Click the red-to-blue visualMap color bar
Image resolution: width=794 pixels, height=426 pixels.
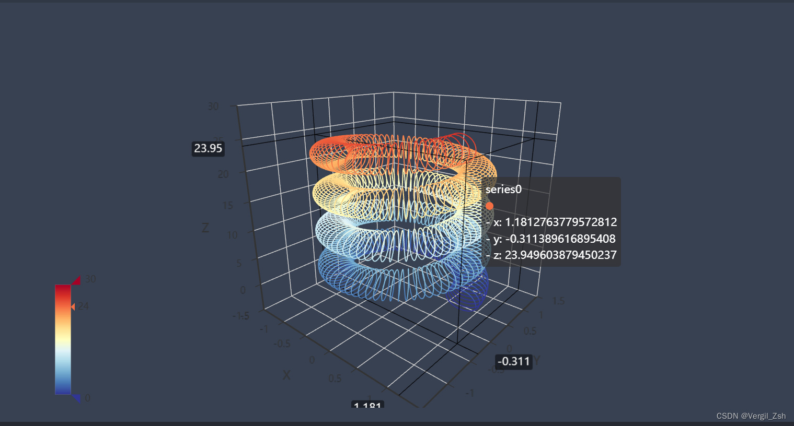(x=63, y=339)
